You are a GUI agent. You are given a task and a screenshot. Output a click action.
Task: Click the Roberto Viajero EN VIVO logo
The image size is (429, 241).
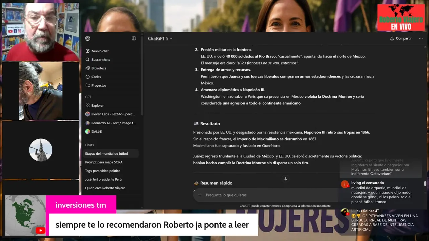[401, 17]
